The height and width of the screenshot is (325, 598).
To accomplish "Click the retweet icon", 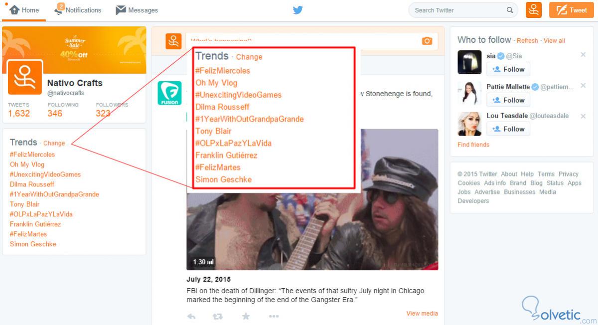I will coord(218,316).
